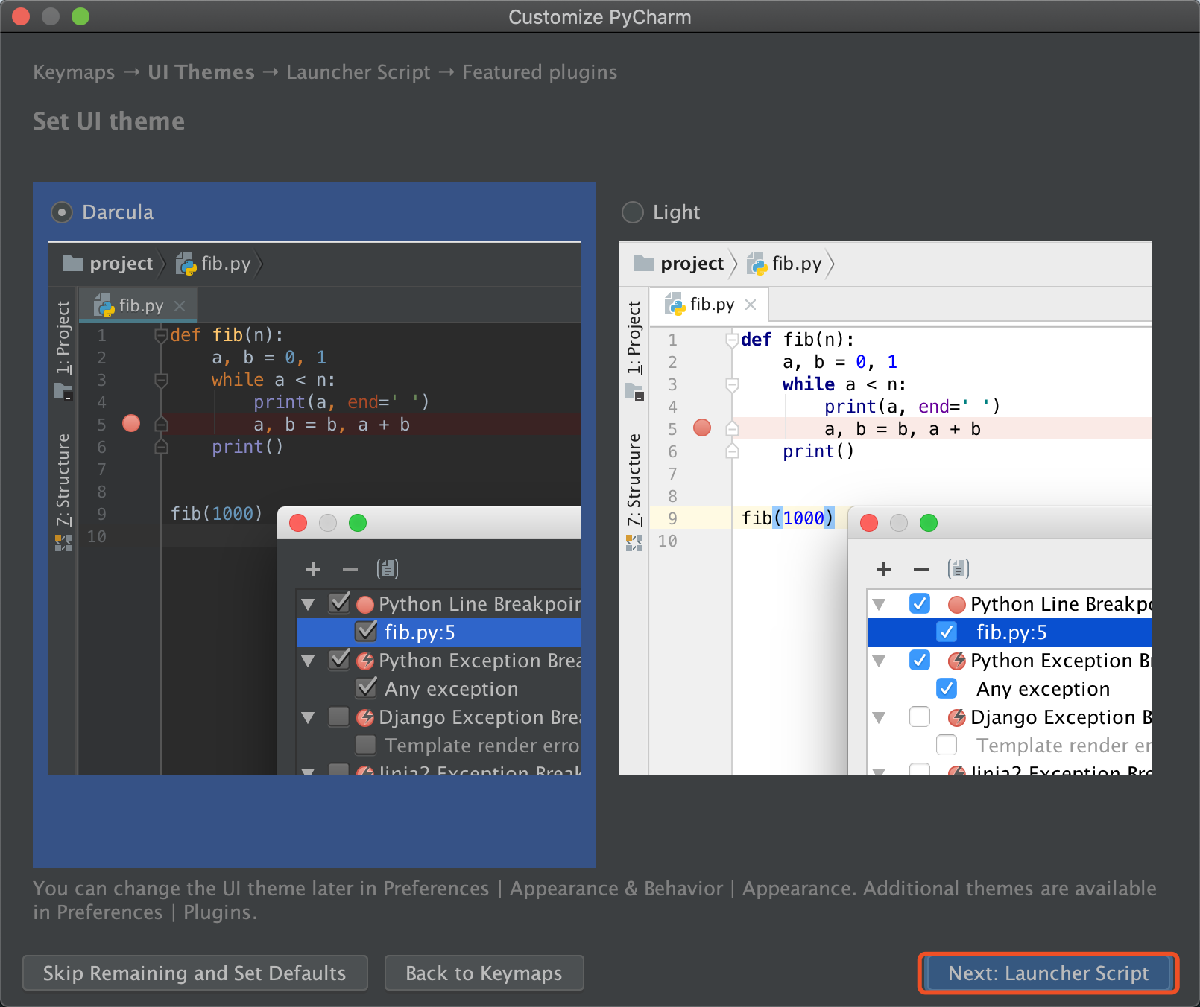The height and width of the screenshot is (1007, 1200).
Task: Collapse Python Exception Breakpoint node in Light preview
Action: click(879, 661)
